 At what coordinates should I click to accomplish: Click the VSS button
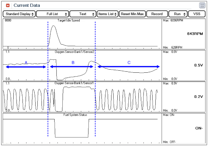point(197,14)
